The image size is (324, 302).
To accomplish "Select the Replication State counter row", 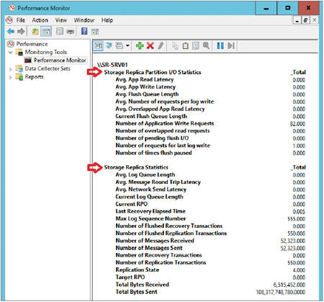I will [210, 270].
